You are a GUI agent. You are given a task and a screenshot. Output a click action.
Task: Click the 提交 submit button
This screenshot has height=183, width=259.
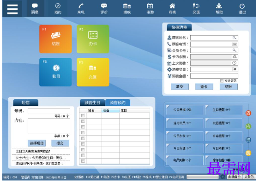(60, 143)
